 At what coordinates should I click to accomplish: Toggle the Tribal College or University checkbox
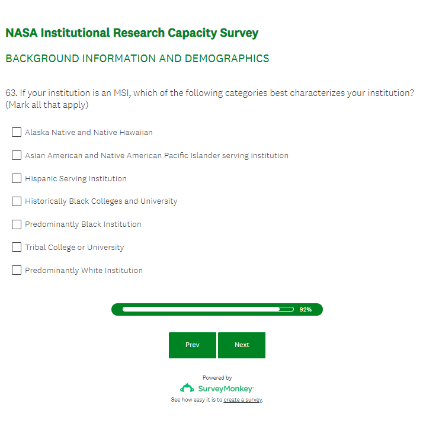(x=17, y=248)
